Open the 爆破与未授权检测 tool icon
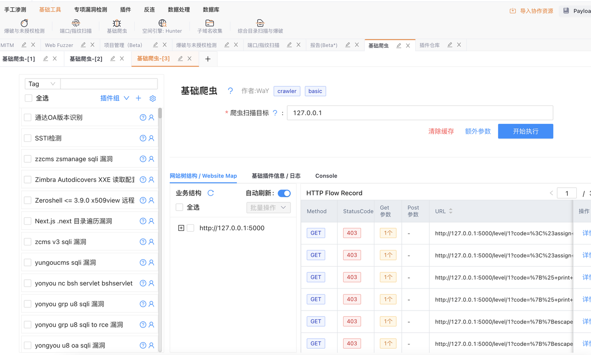 [24, 23]
